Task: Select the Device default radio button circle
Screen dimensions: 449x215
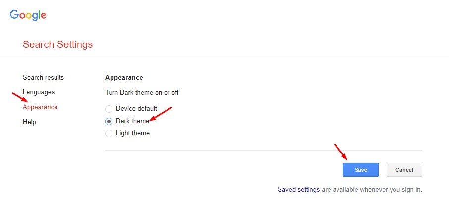Action: [109, 109]
